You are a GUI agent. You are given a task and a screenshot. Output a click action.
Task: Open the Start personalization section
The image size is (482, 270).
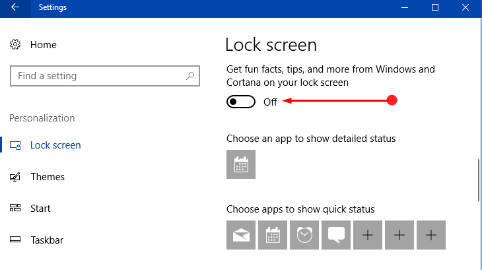point(40,209)
